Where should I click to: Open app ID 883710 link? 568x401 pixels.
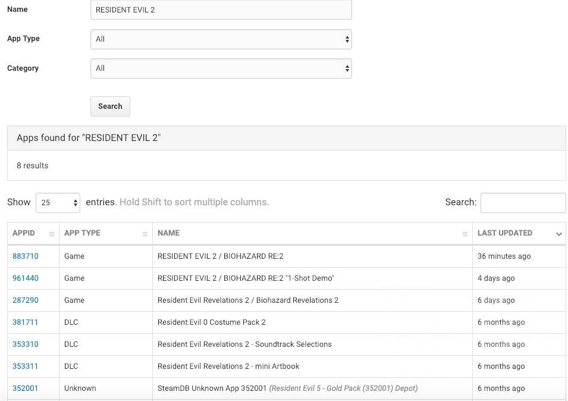click(x=26, y=256)
